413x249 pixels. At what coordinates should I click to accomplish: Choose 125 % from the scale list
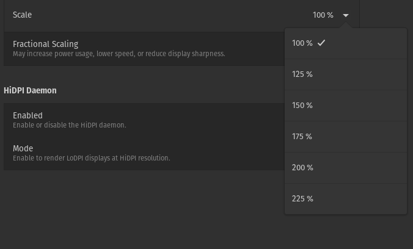point(302,74)
